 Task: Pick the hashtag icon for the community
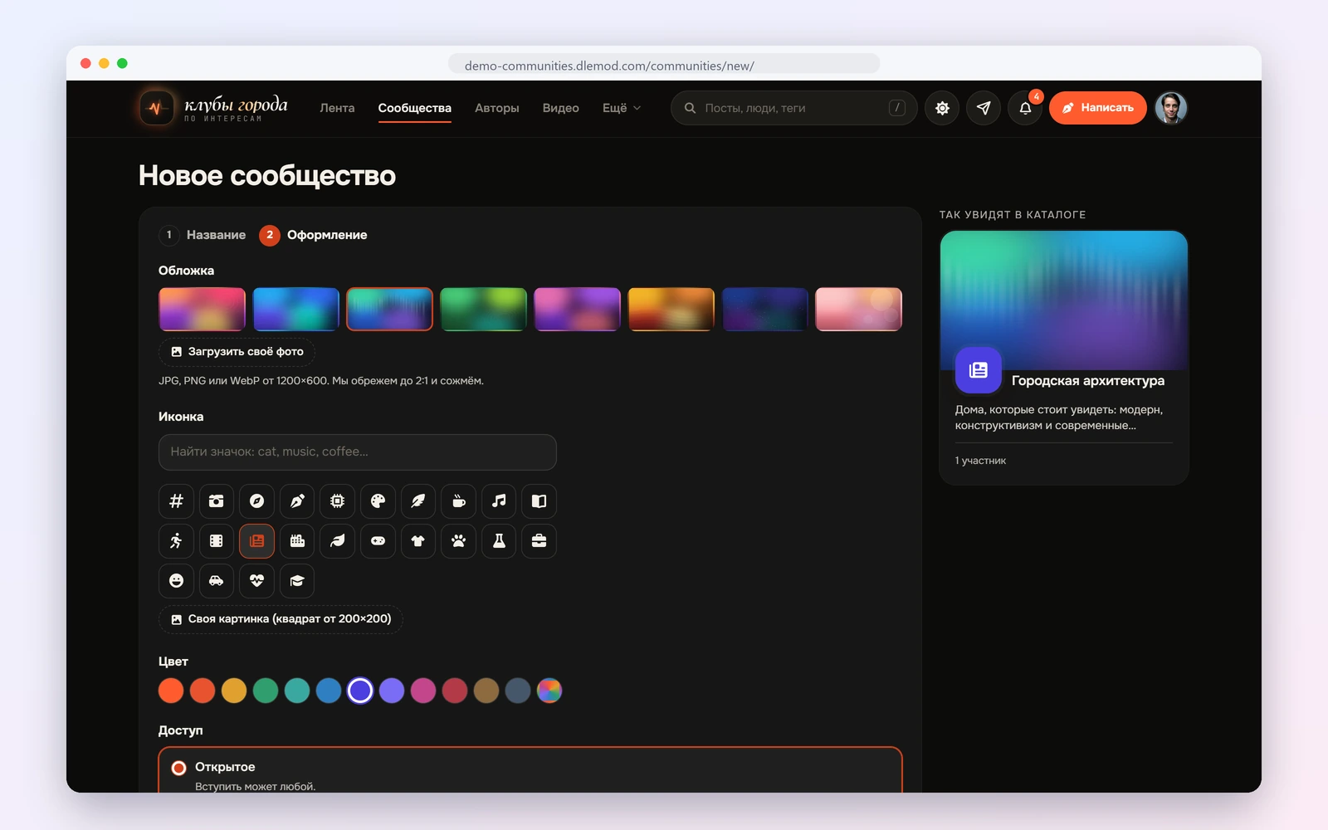coord(176,501)
